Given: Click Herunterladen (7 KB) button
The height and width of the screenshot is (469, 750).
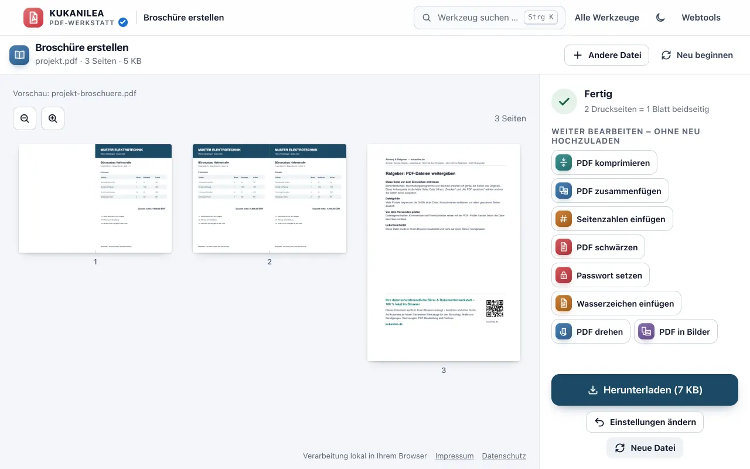Looking at the screenshot, I should 645,390.
